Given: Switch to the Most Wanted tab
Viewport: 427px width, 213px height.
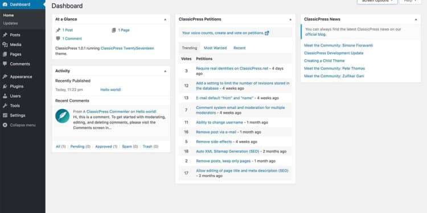Looking at the screenshot, I should click(x=215, y=48).
